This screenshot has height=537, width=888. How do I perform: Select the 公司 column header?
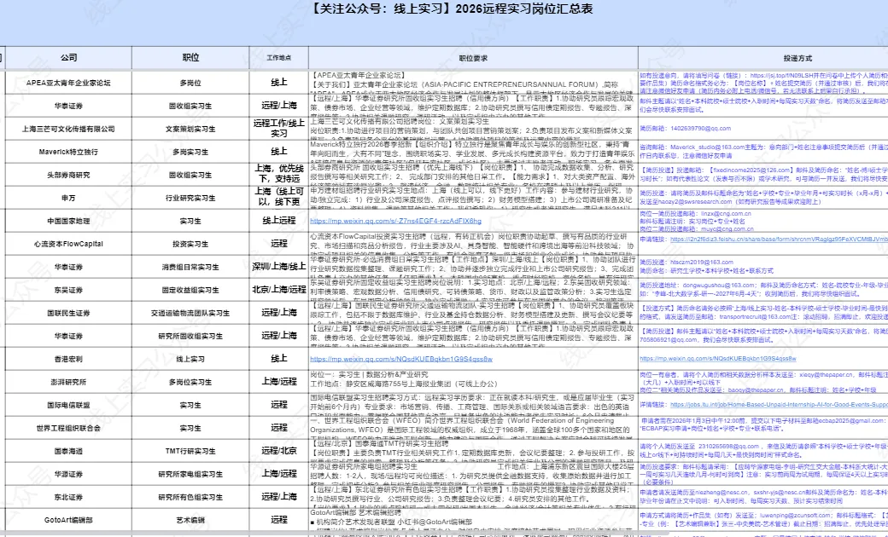(70, 58)
